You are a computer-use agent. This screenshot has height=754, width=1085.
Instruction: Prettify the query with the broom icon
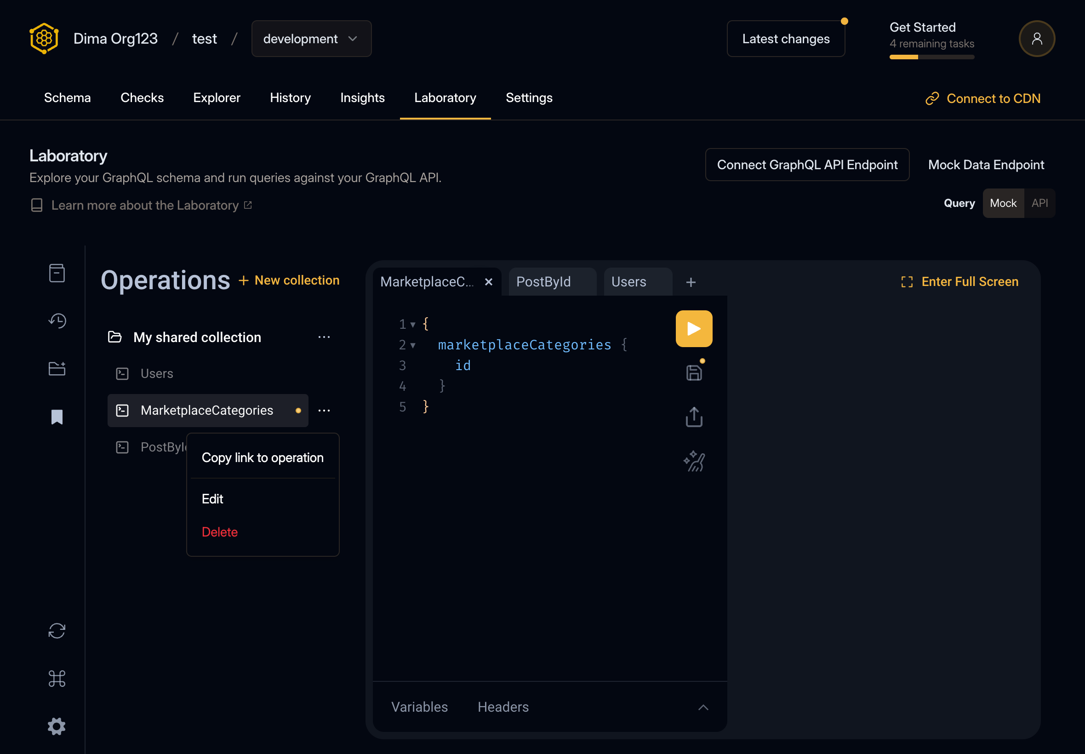[693, 461]
